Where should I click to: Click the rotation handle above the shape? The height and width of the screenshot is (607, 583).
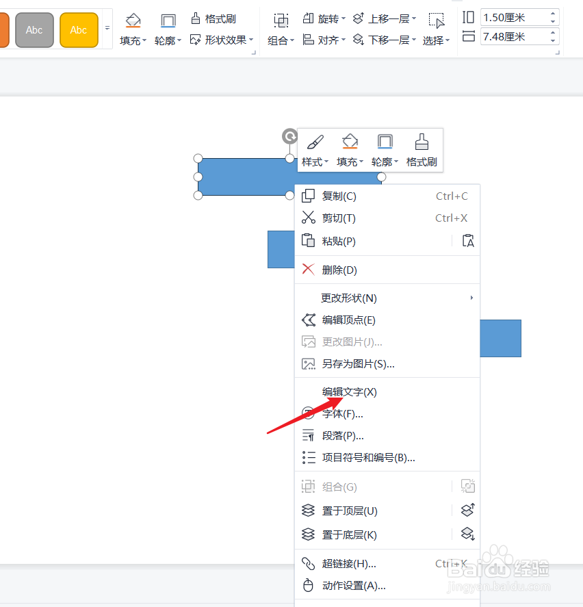(289, 136)
